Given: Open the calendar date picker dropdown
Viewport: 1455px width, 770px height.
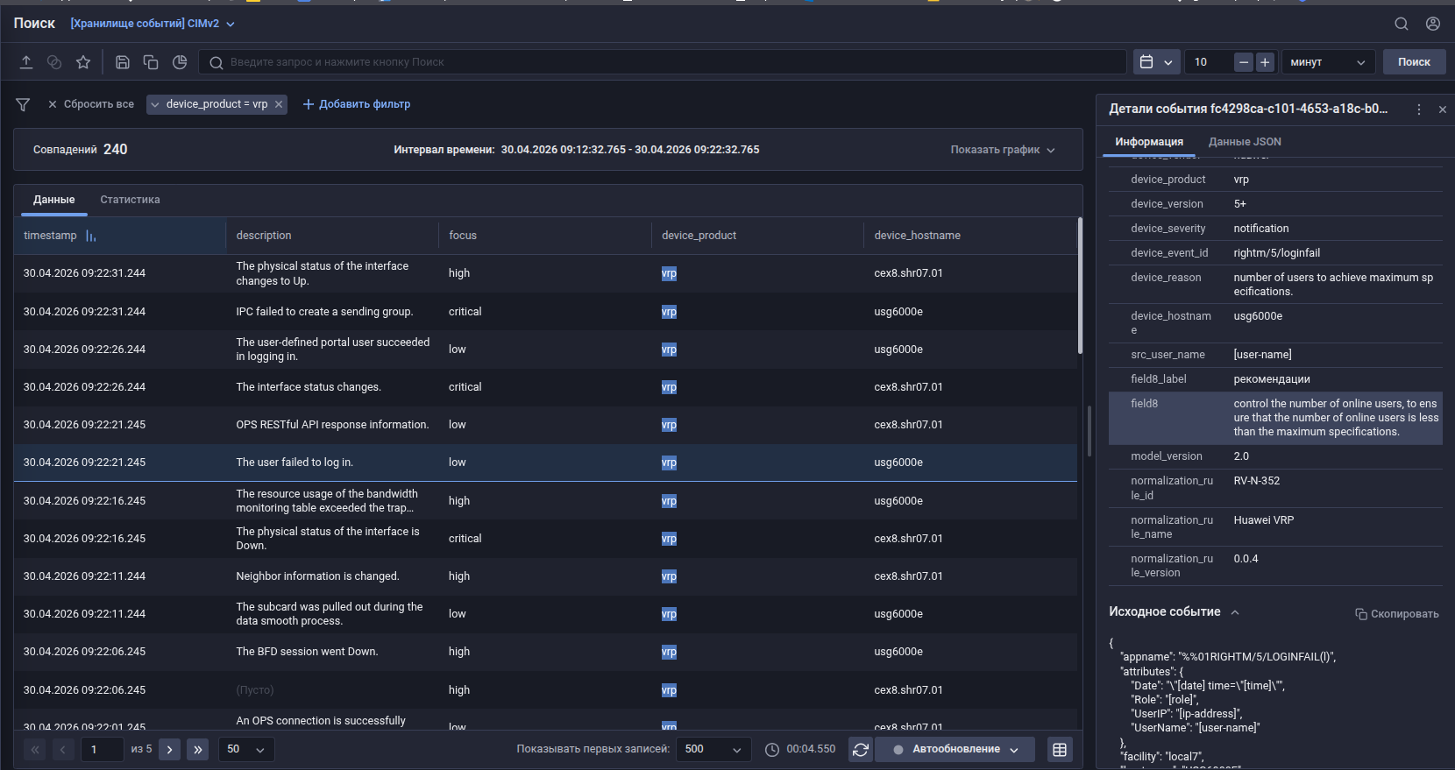Looking at the screenshot, I should pyautogui.click(x=1156, y=62).
